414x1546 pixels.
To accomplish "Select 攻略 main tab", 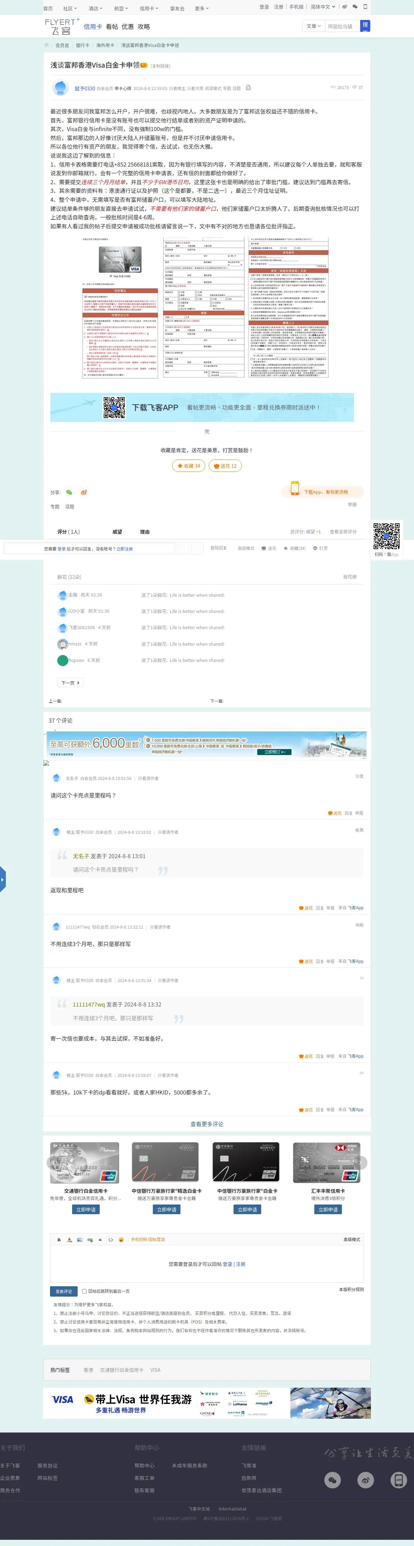I will 144,27.
